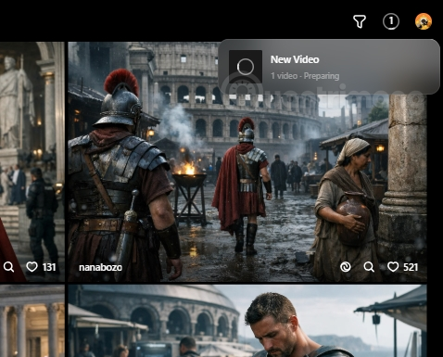Open the filter funnel icon

pyautogui.click(x=360, y=21)
